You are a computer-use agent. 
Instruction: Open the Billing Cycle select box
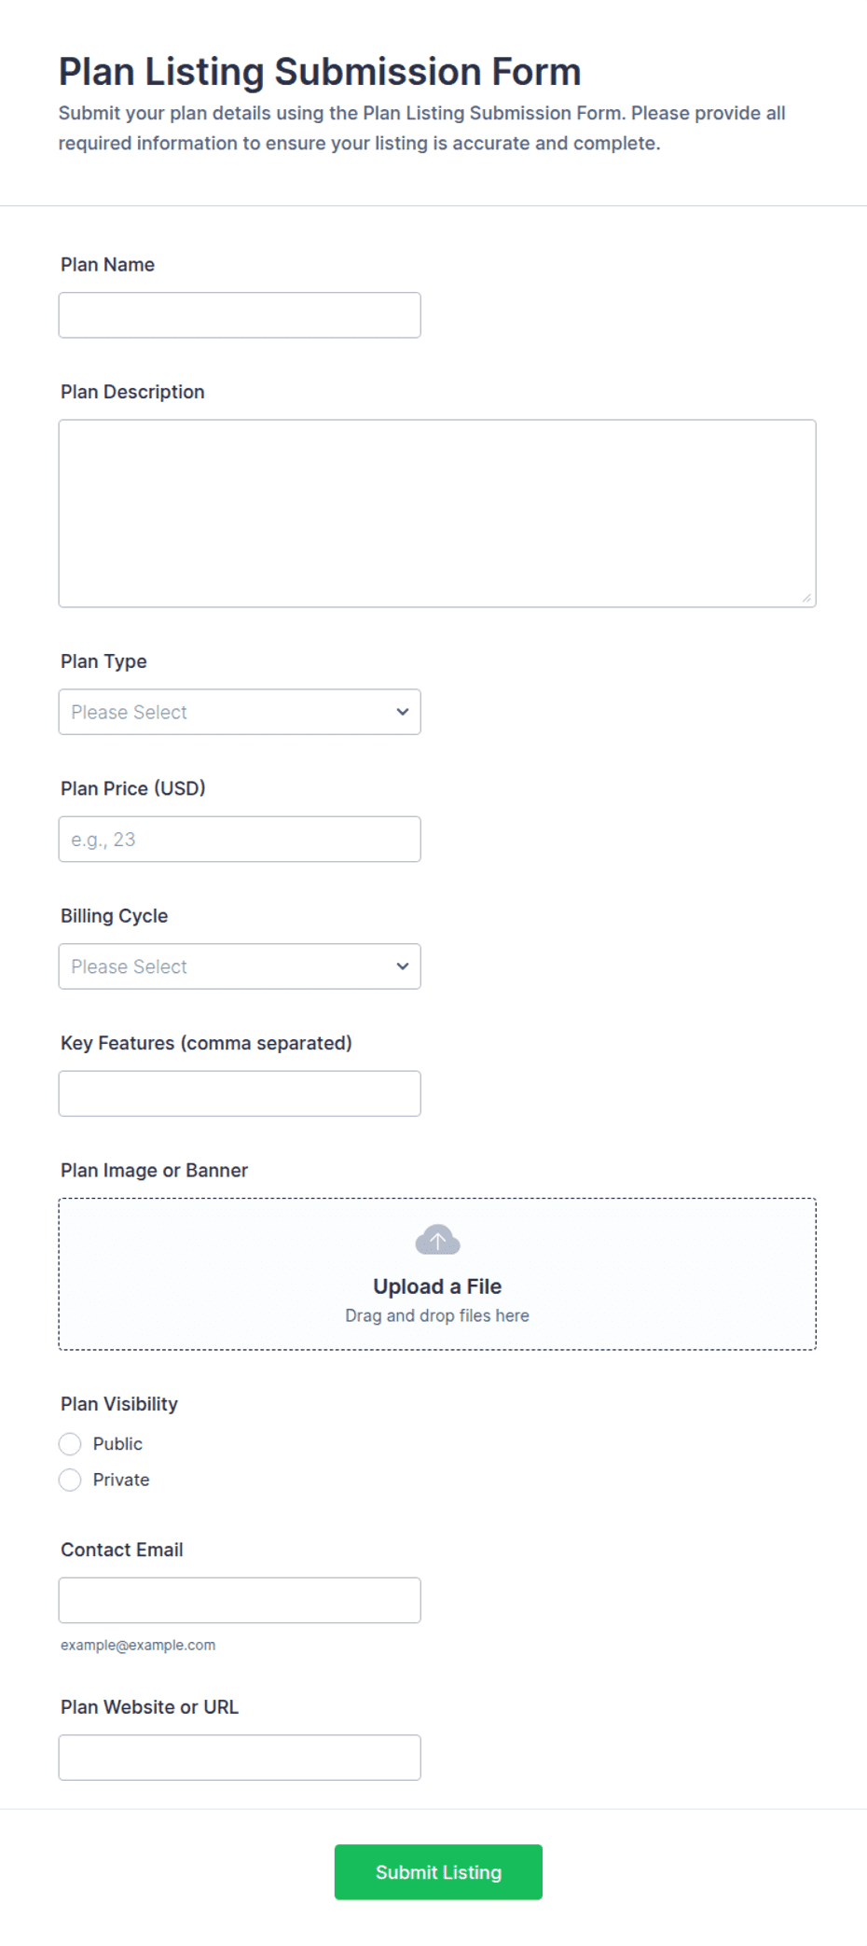[x=240, y=966]
